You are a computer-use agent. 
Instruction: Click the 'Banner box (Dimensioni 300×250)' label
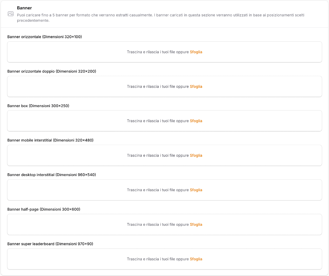pyautogui.click(x=38, y=106)
